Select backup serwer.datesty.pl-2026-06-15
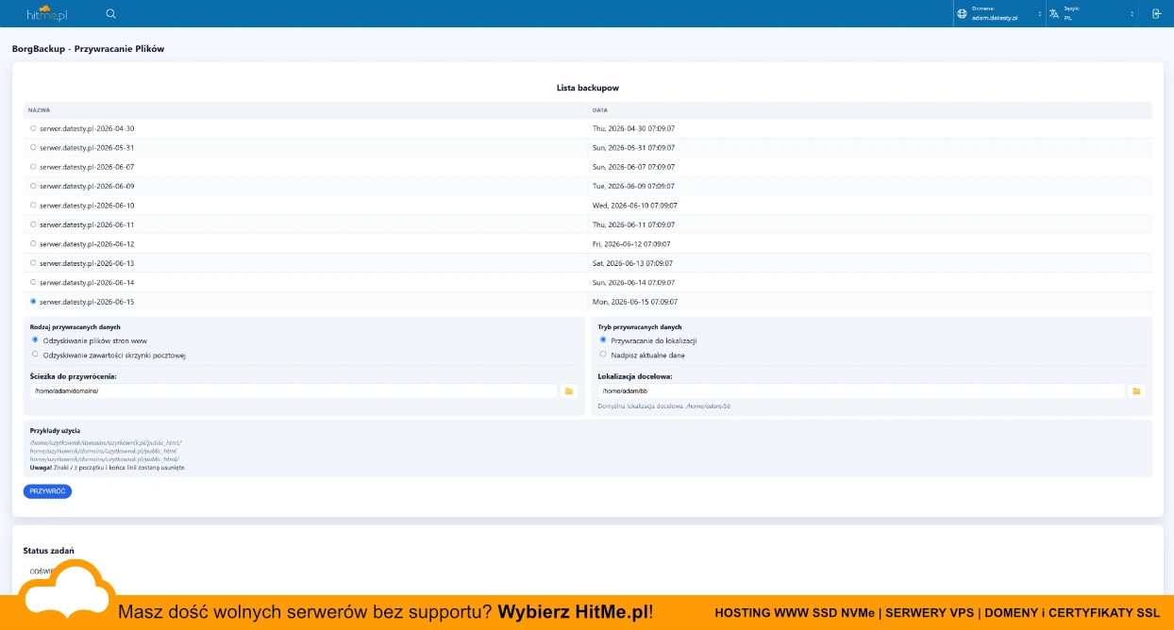 (x=34, y=302)
